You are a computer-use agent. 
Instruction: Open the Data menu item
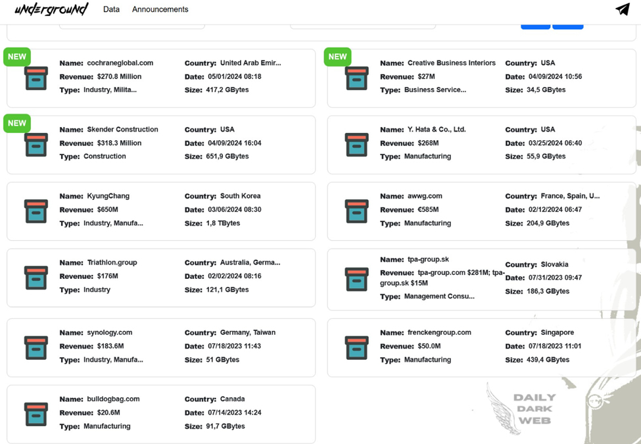point(111,10)
